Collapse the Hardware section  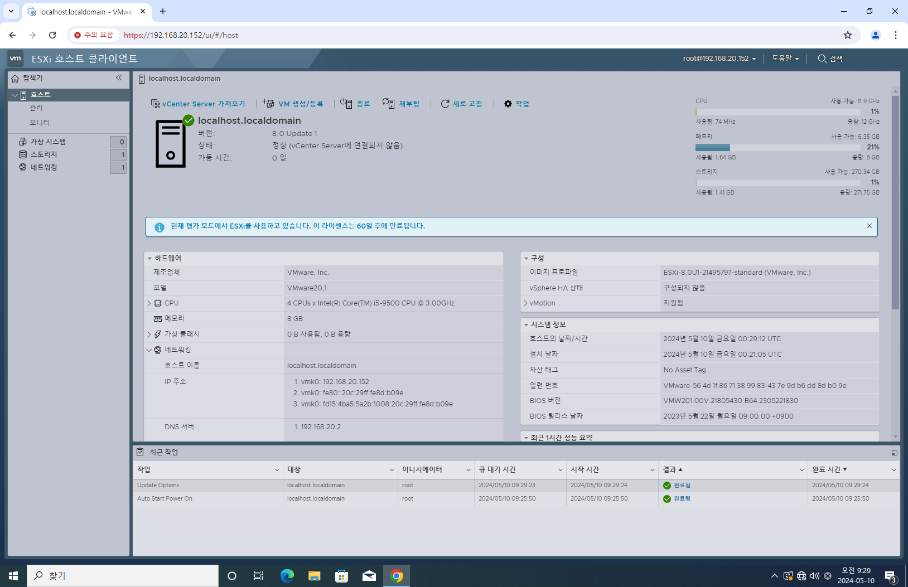click(150, 259)
